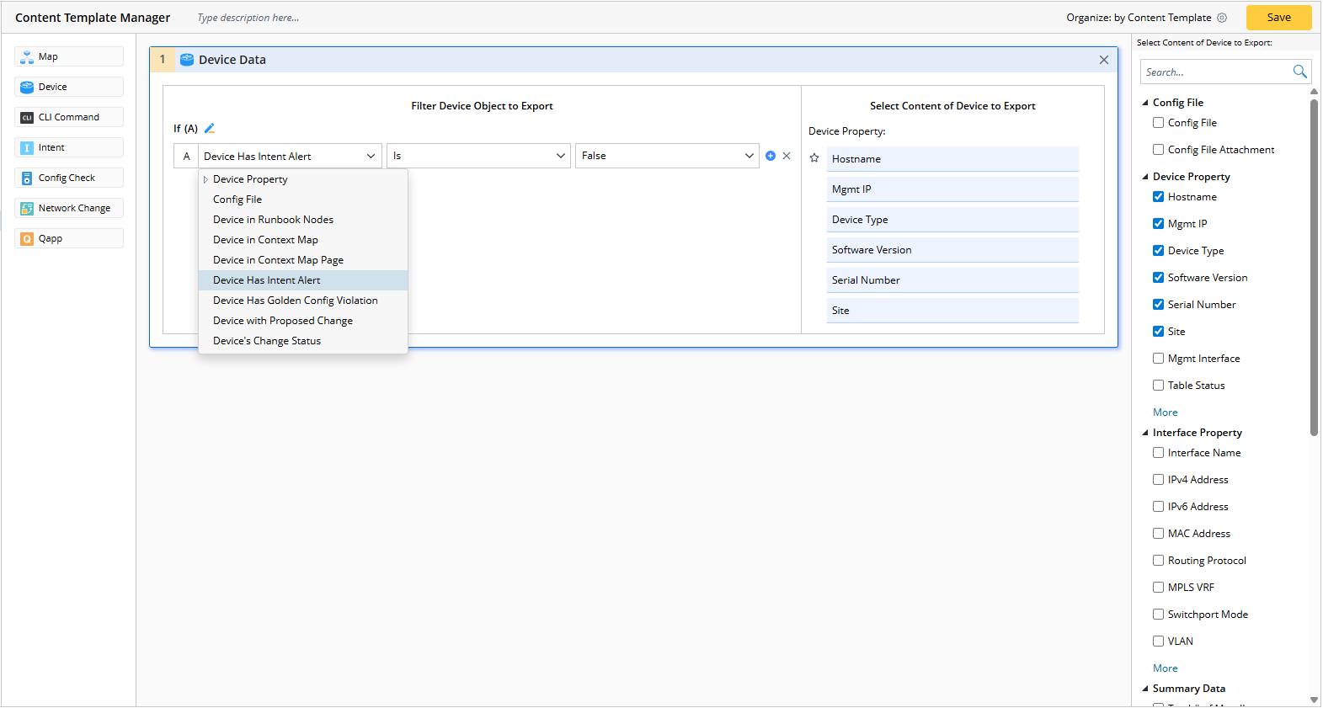Viewport: 1323px width, 708px height.
Task: Enable the Mgmt Interface checkbox
Action: click(x=1158, y=359)
